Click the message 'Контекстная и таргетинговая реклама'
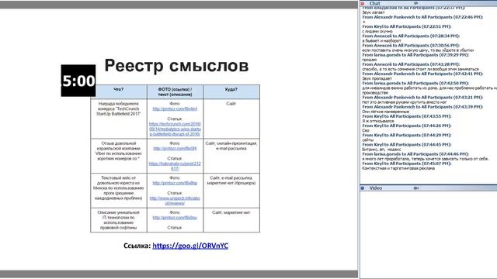Screen dimensions: 497x279 click(398, 168)
